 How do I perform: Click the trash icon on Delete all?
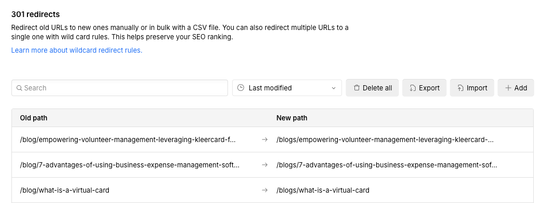coord(357,88)
